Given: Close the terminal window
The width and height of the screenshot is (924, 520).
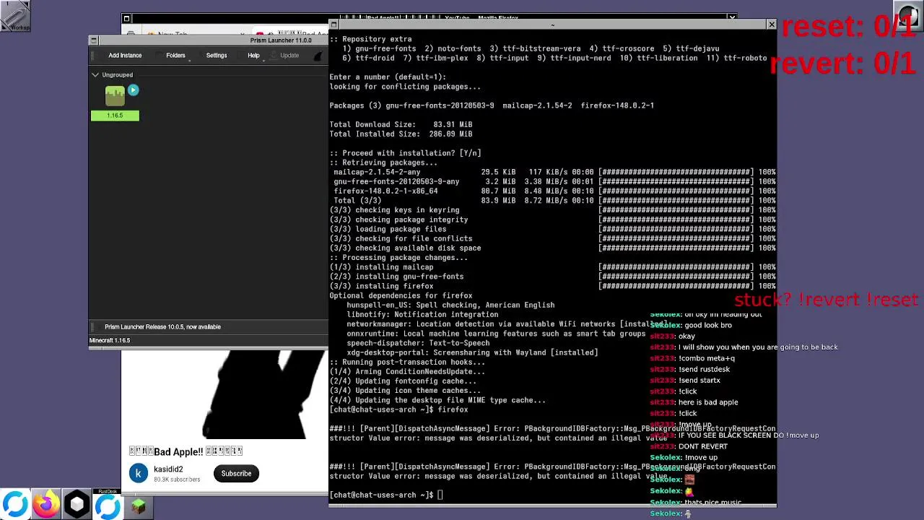Looking at the screenshot, I should 771,25.
